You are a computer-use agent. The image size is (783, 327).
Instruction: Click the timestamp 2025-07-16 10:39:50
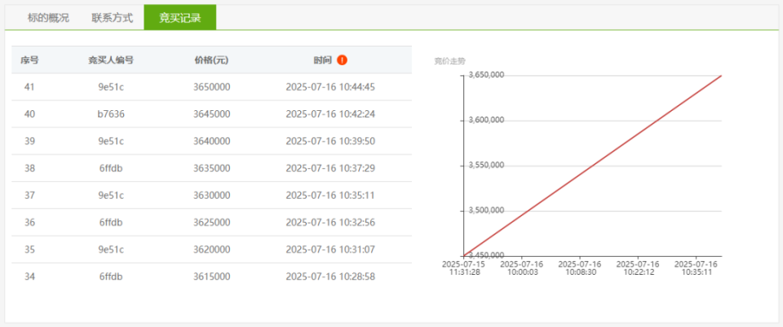click(x=330, y=141)
